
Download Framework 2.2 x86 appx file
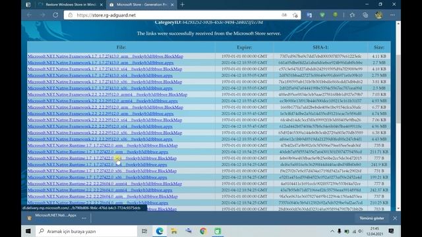[x=100, y=139]
